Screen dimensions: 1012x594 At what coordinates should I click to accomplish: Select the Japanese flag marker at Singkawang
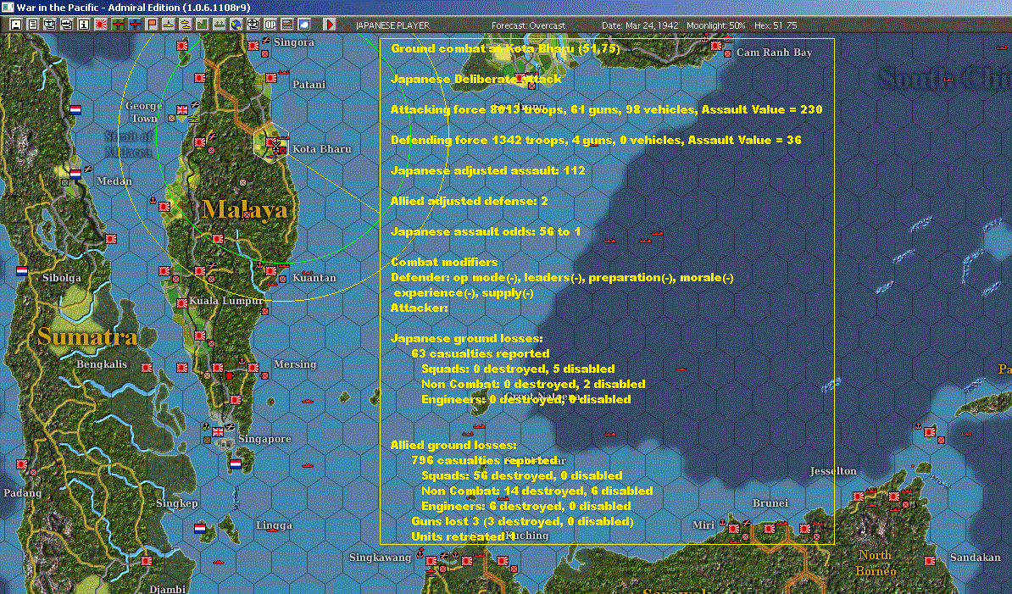click(431, 560)
